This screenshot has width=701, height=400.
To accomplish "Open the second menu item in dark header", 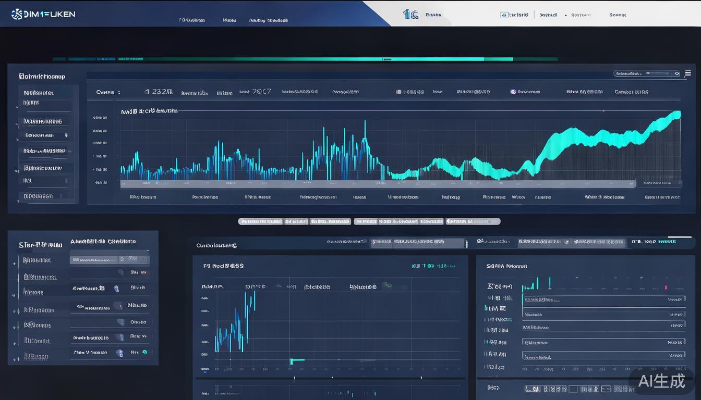I will (x=229, y=20).
